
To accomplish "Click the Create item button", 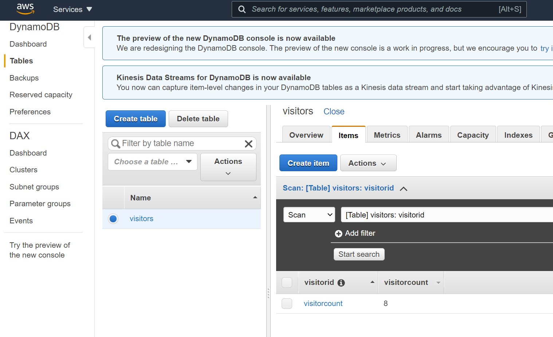I will point(308,163).
